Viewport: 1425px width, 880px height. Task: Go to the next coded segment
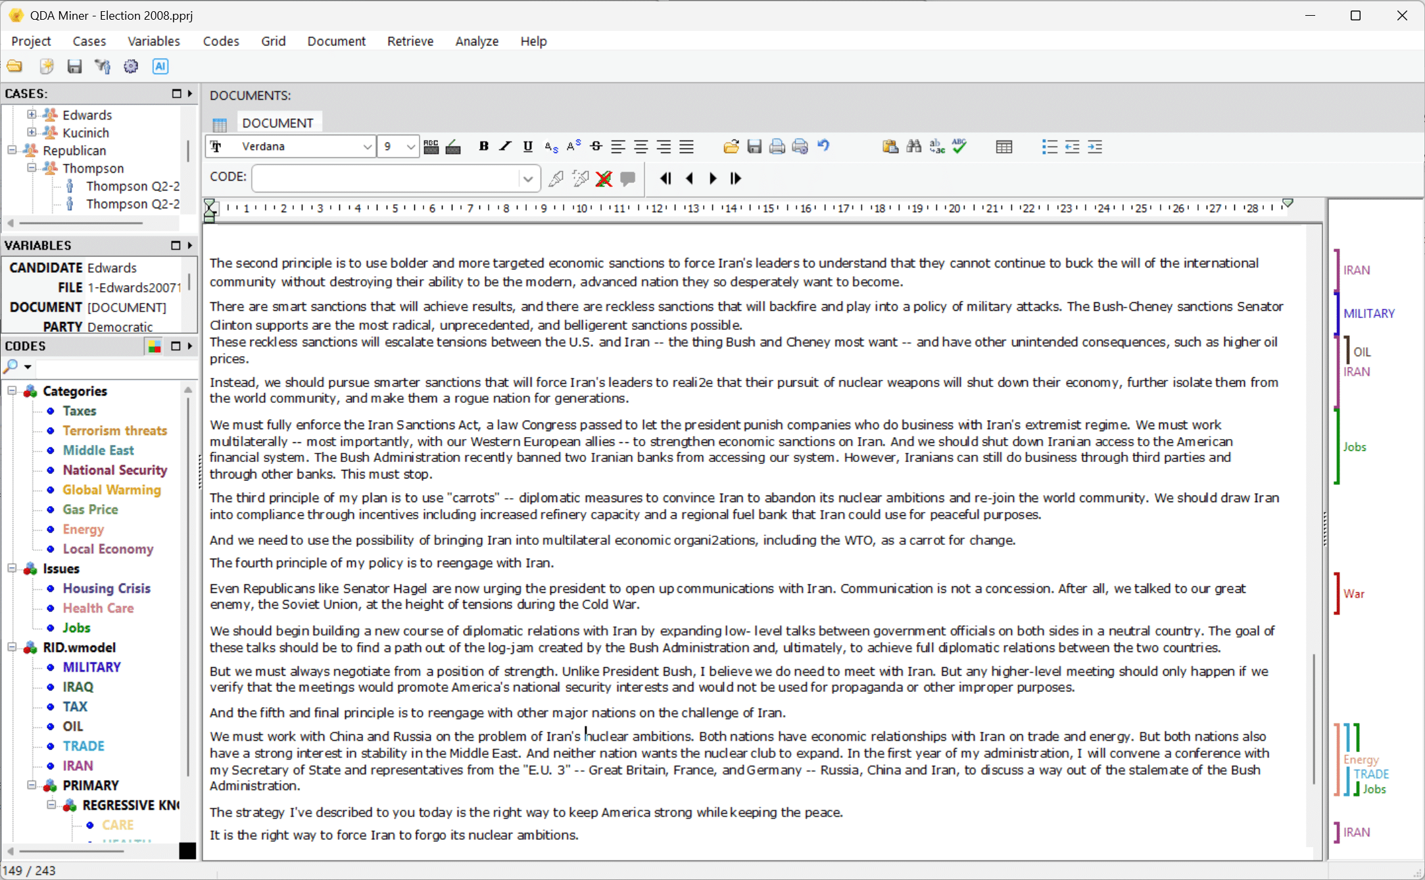pos(713,179)
